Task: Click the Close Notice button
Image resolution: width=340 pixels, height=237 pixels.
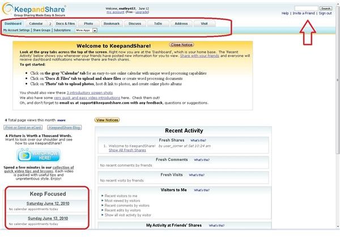Action: click(181, 45)
